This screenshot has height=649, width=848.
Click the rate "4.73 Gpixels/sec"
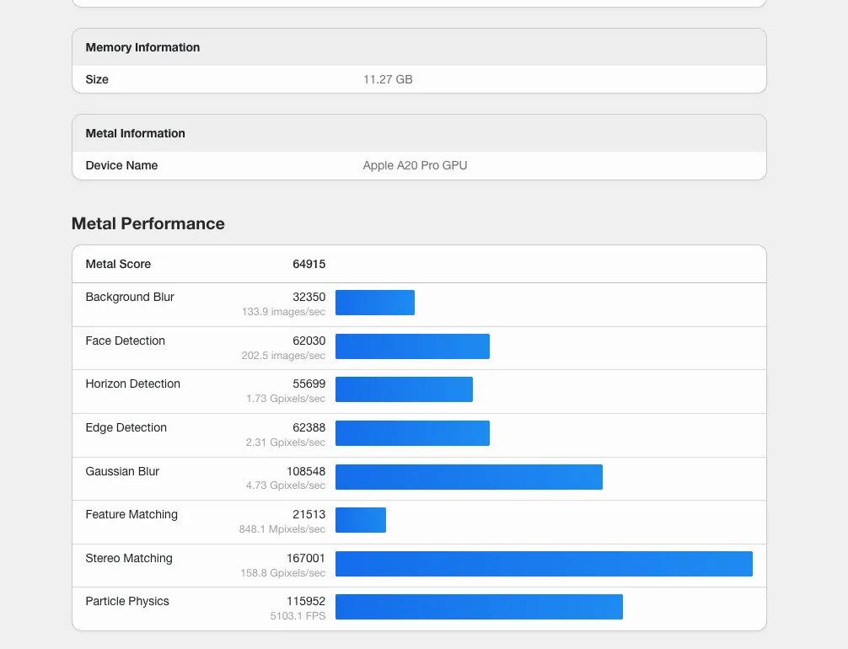pos(286,485)
